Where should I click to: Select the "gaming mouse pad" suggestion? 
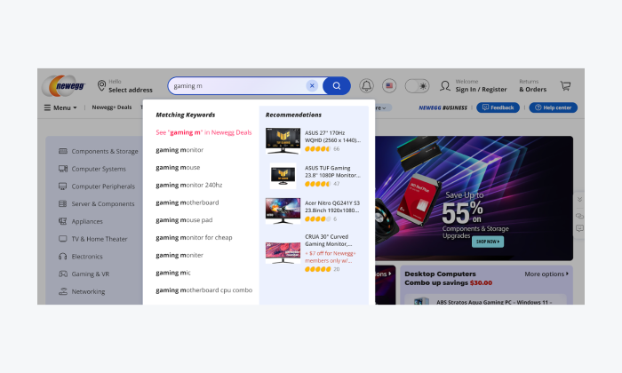(184, 220)
